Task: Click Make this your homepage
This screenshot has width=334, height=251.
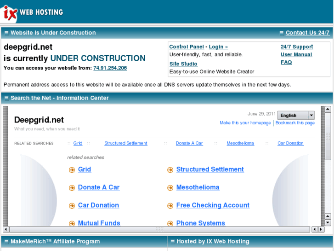Action: coord(245,123)
